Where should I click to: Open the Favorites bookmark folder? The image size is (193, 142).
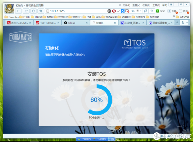[12, 17]
